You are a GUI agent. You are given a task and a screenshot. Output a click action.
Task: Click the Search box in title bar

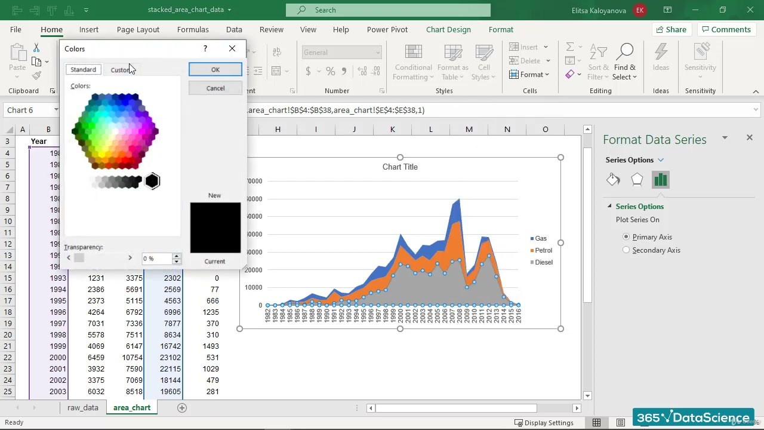pyautogui.click(x=388, y=10)
